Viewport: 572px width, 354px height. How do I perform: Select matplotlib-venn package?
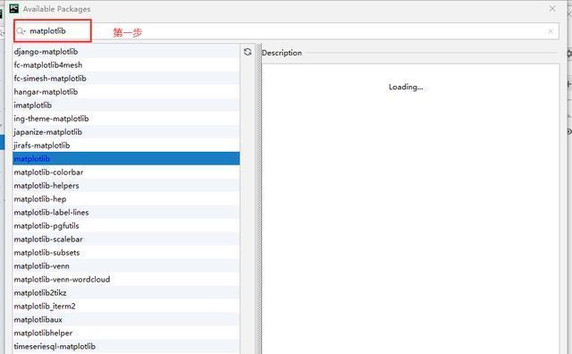(x=126, y=265)
